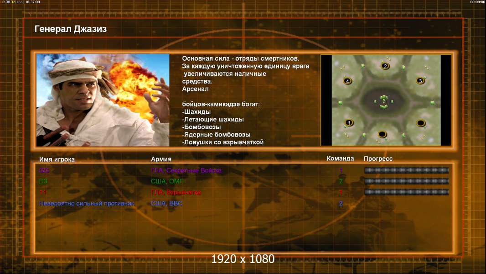Viewport: 486px width, 274px height.
Task: Click team number 1 in the GG row
Action: click(341, 170)
